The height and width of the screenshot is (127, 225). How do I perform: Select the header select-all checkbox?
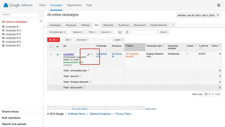[x=51, y=46]
